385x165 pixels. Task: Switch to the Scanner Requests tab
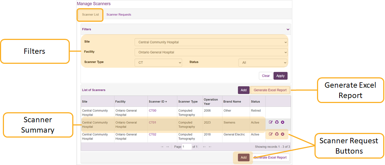pyautogui.click(x=119, y=15)
